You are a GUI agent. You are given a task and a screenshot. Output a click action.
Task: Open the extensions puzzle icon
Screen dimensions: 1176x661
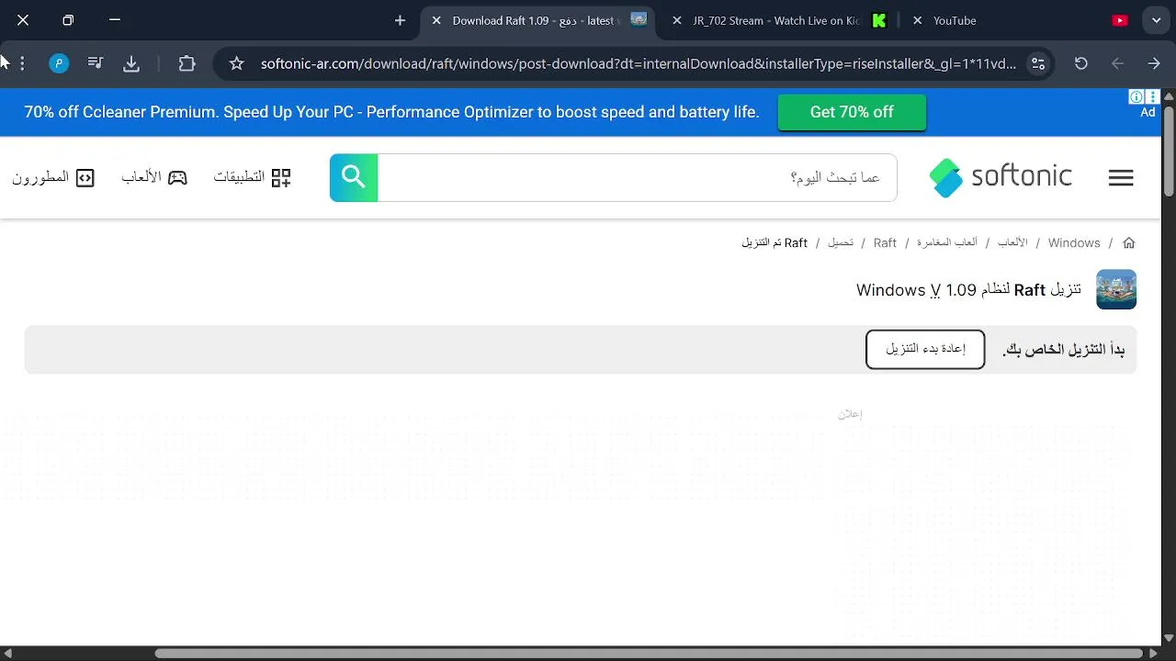click(187, 63)
